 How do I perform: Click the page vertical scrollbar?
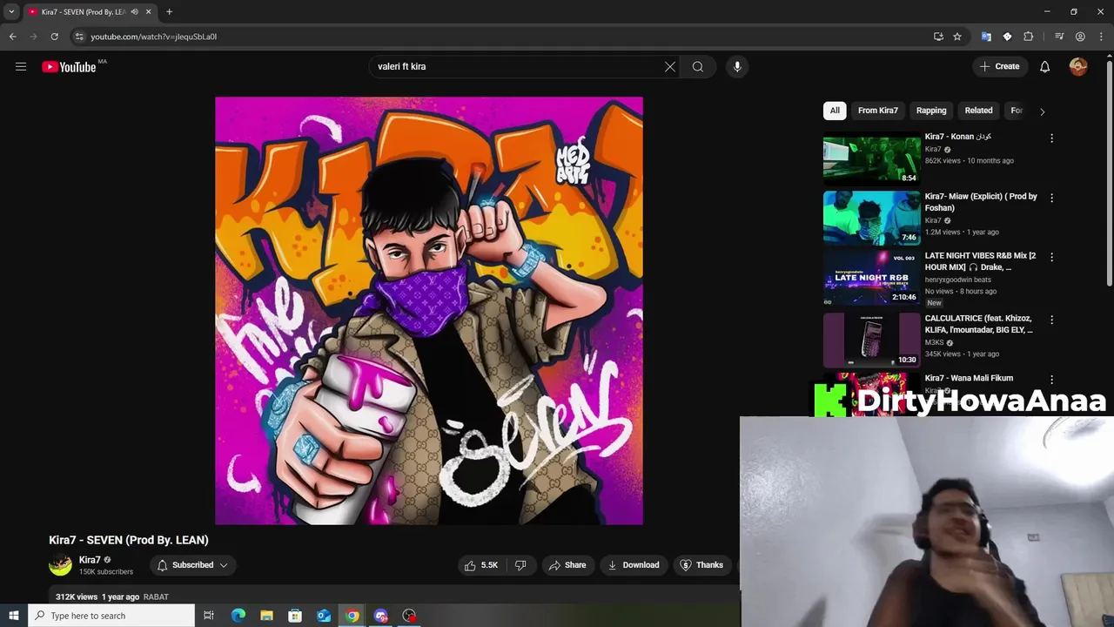[x=1109, y=174]
